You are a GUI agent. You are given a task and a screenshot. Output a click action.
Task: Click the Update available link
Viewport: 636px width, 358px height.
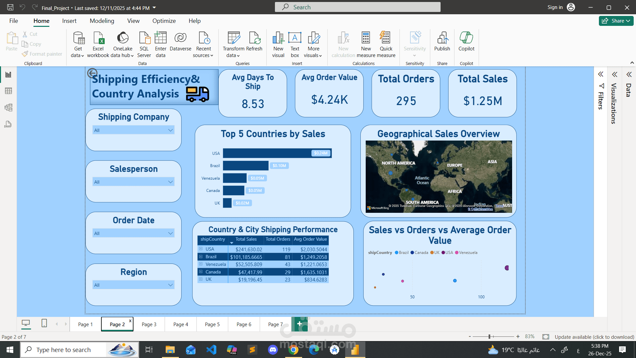594,337
